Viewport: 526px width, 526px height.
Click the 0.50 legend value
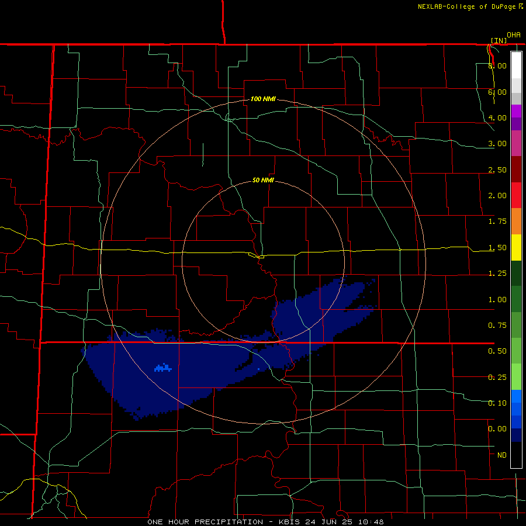[x=497, y=351]
